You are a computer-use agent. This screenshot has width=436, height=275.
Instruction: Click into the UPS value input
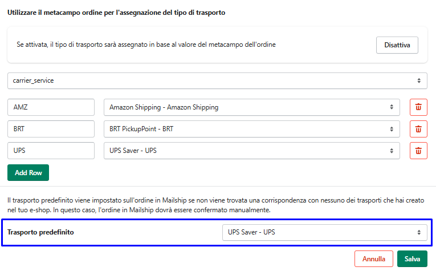click(51, 151)
